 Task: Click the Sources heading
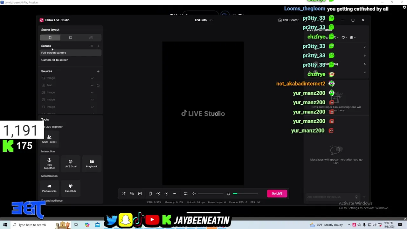[x=46, y=71]
